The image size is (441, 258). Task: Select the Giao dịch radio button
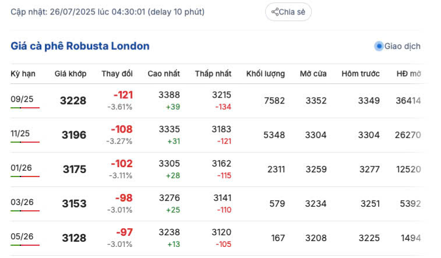(379, 46)
